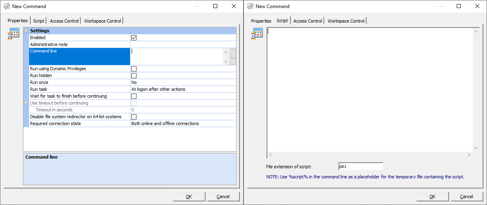The image size is (487, 205).
Task: Open the Command line browse ellipsis button
Action: tap(233, 57)
